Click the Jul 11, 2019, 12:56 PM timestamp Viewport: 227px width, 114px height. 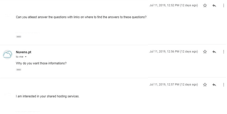pos(174,52)
